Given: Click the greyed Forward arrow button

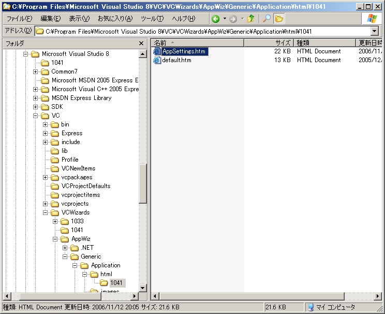Looking at the screenshot, I should [x=233, y=19].
